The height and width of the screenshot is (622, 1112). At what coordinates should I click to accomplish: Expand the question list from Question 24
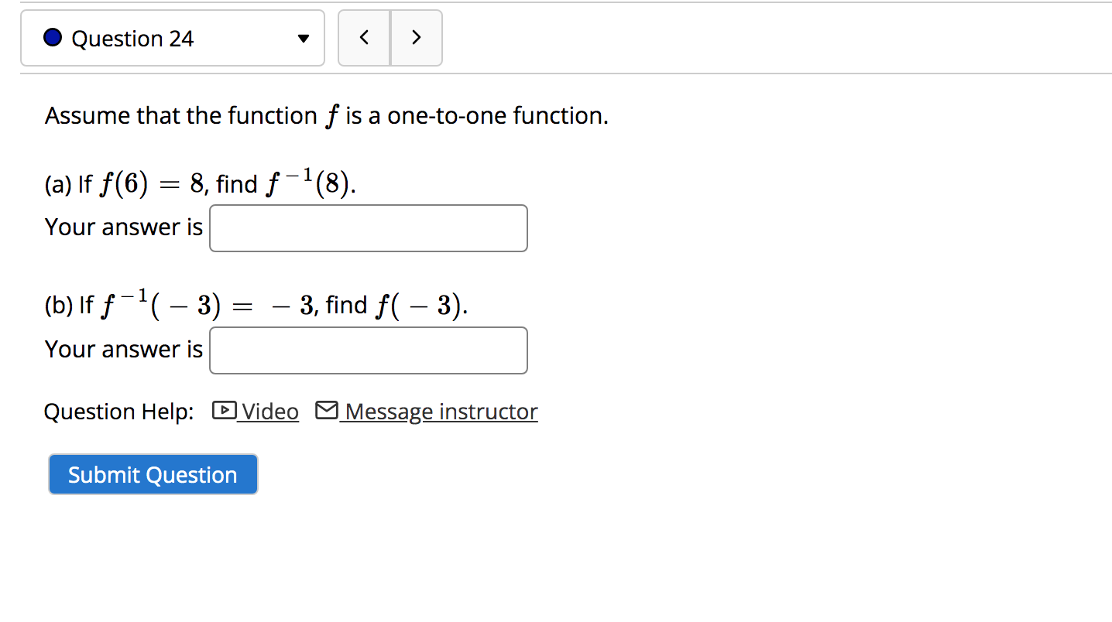coord(172,37)
